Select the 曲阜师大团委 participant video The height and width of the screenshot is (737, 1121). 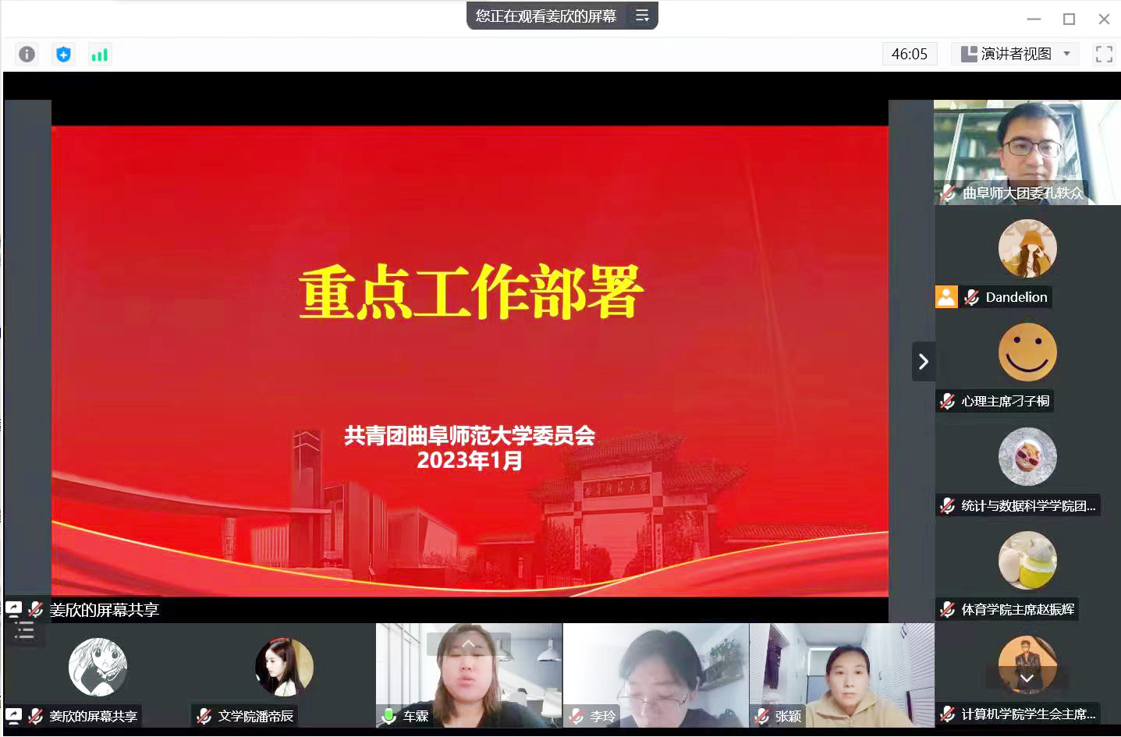[x=1027, y=152]
